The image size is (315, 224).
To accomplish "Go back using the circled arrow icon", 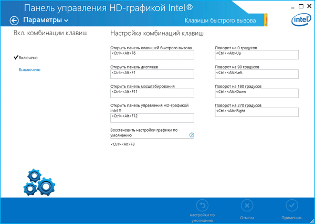I will (14, 20).
